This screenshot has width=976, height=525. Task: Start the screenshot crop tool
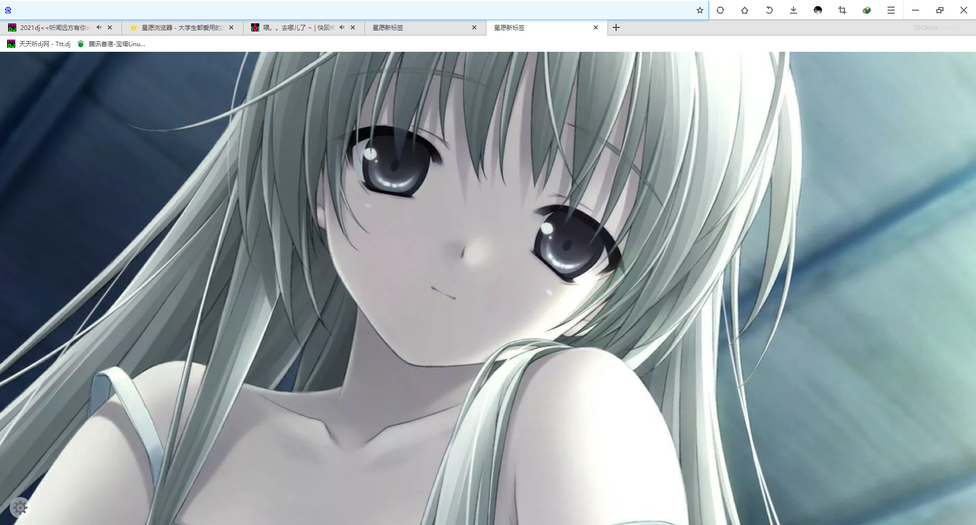coord(842,10)
